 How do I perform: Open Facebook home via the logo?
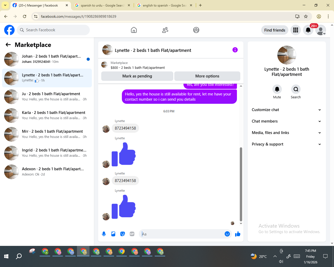tap(9, 30)
